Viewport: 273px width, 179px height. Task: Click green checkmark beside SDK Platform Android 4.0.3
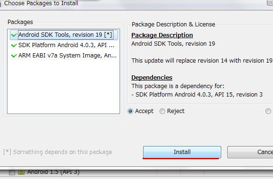tap(14, 46)
